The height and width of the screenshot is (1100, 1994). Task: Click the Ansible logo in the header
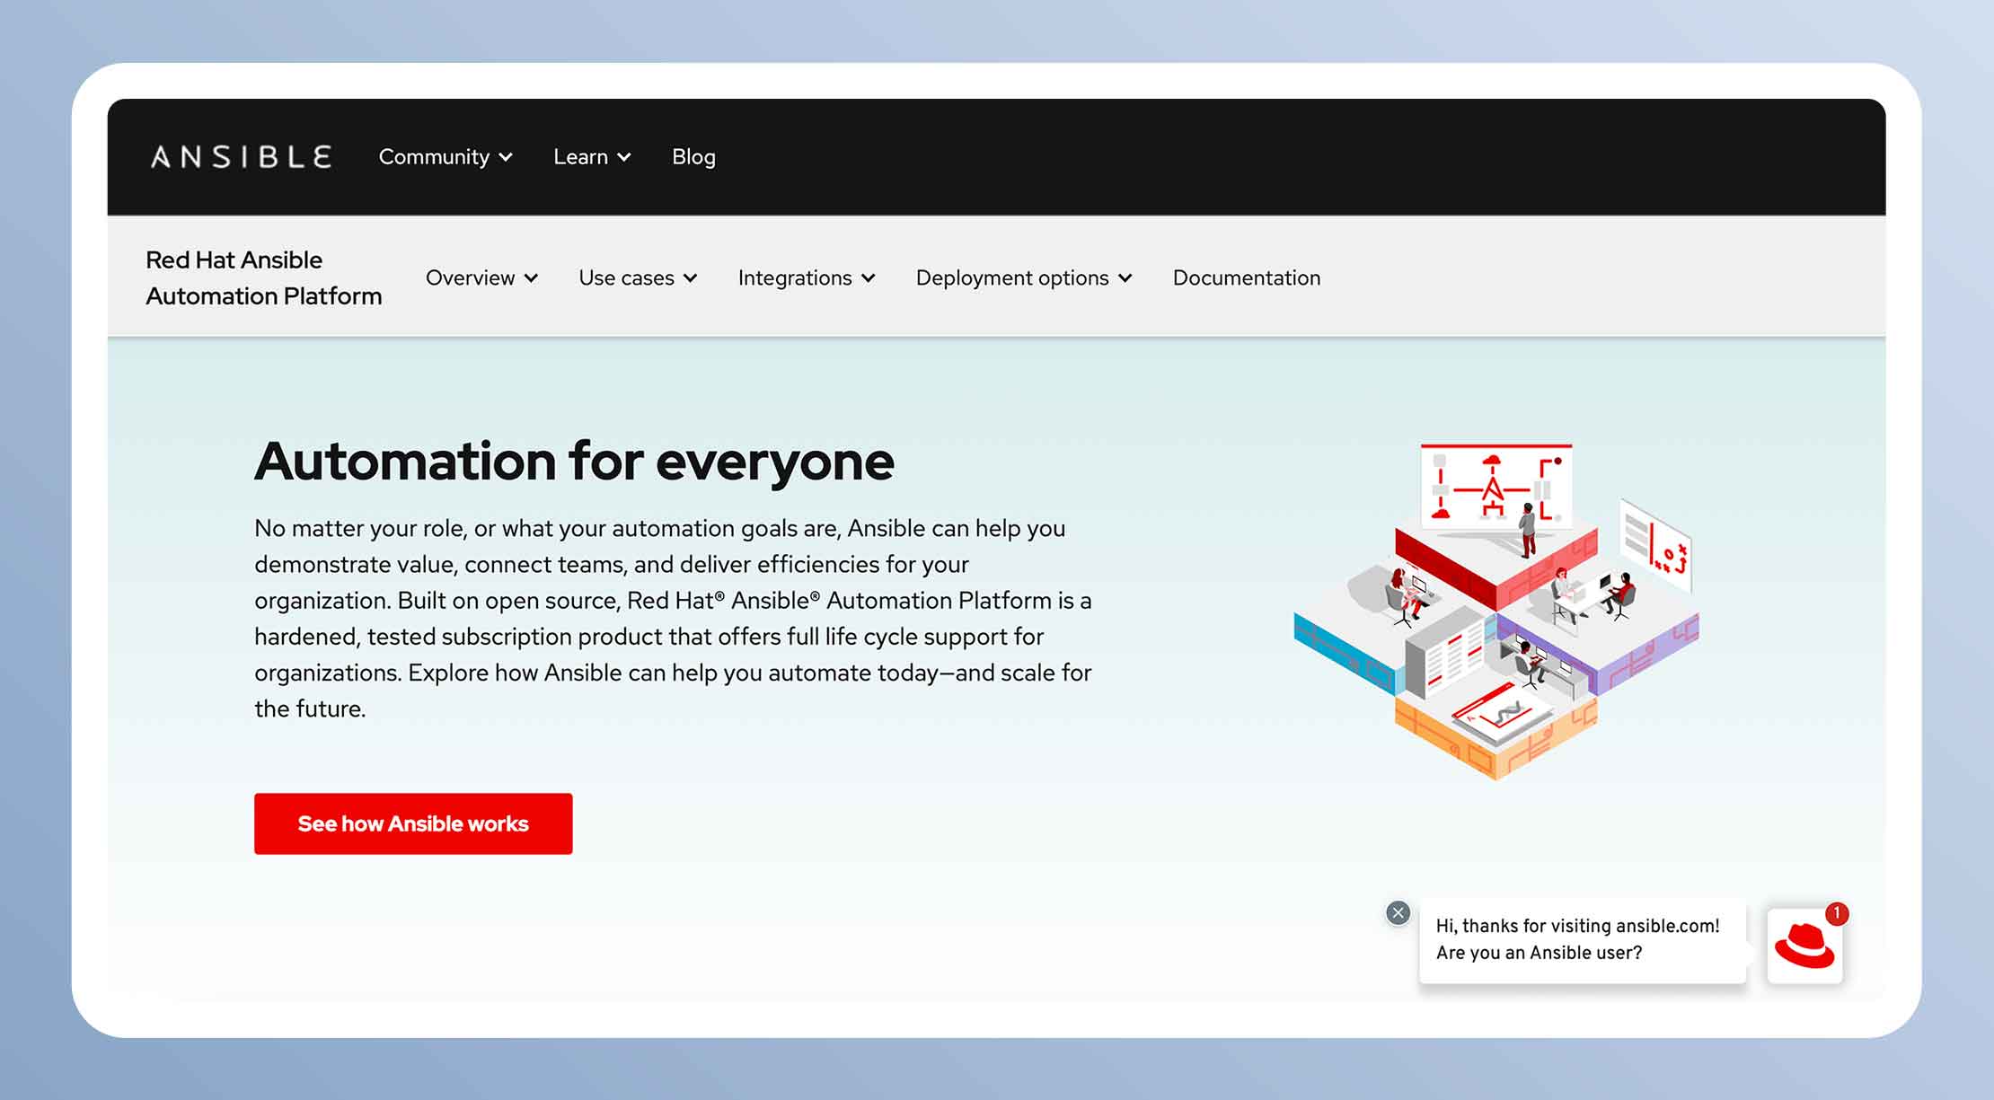pyautogui.click(x=241, y=157)
